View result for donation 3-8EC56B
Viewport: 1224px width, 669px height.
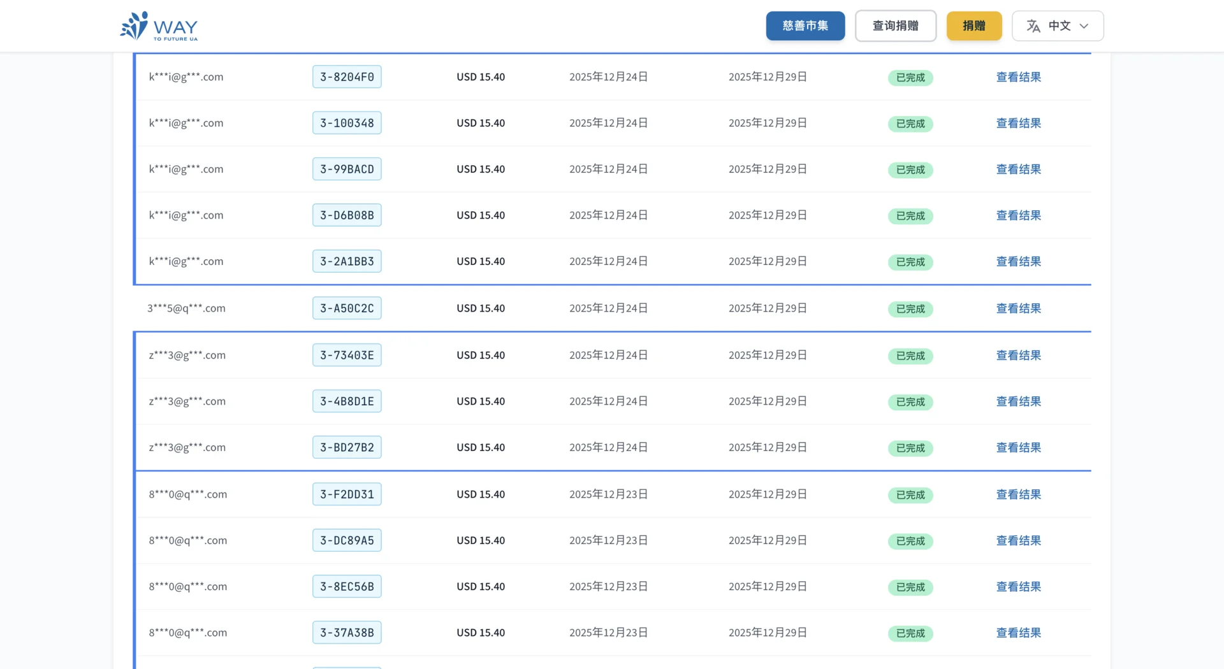tap(1018, 587)
